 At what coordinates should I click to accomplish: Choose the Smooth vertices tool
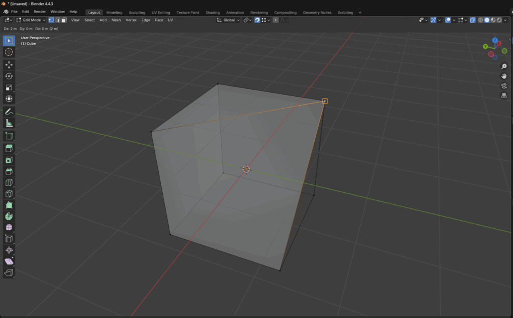[x=9, y=227]
